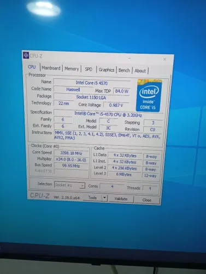Click the Level 2 associativity '8-way'

tap(151, 169)
